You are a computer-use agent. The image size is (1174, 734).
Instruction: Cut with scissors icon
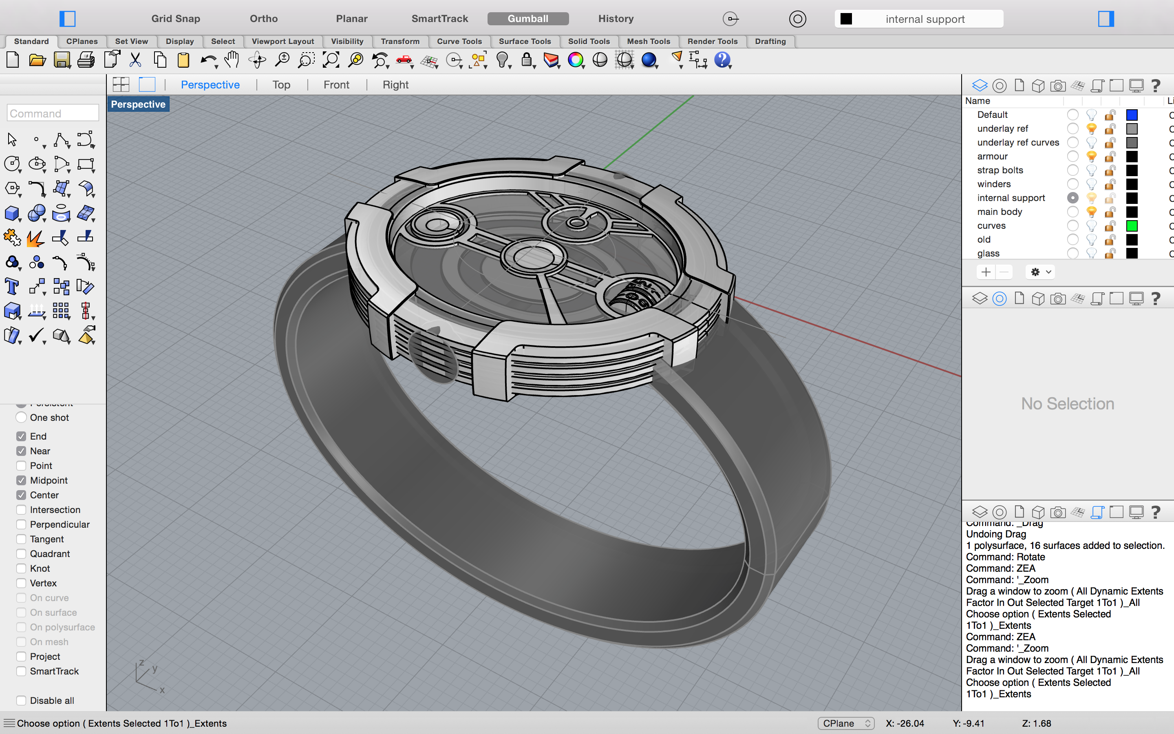pos(135,60)
